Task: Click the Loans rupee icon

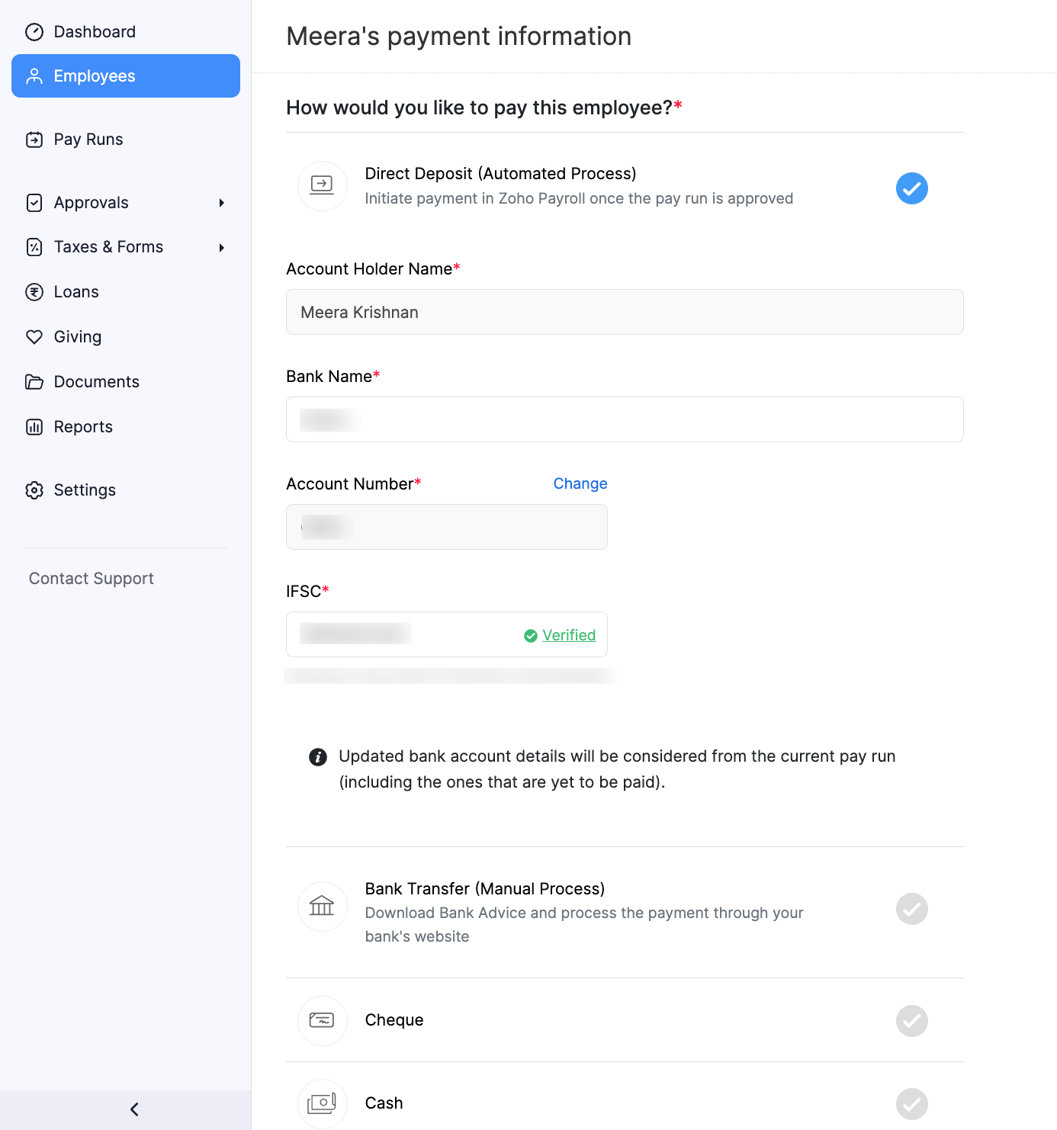Action: tap(35, 291)
